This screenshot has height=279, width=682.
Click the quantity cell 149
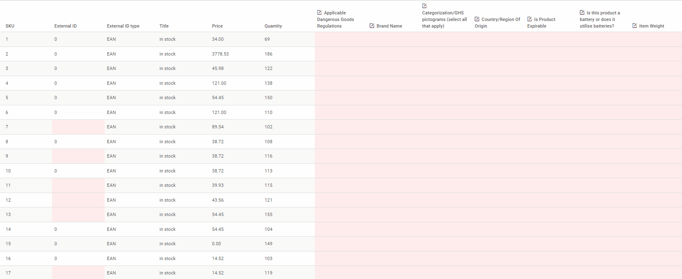(269, 244)
